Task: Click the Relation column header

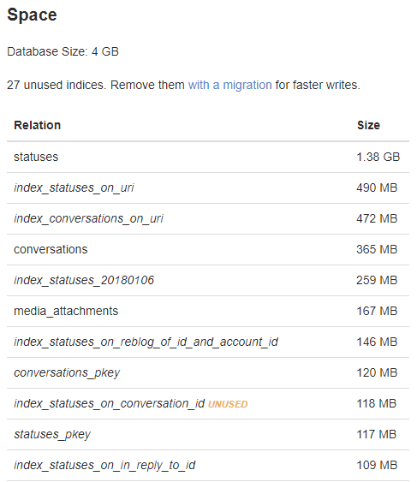Action: (x=37, y=125)
